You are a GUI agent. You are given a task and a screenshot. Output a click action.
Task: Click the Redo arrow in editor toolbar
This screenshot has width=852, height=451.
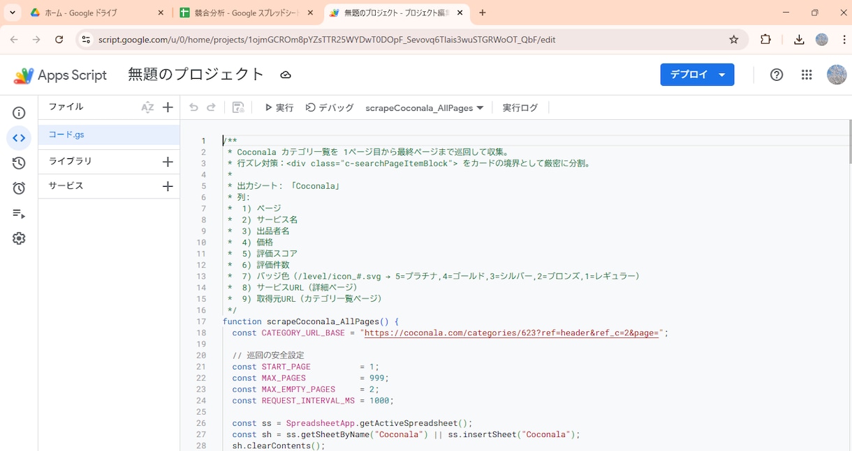[x=211, y=107]
